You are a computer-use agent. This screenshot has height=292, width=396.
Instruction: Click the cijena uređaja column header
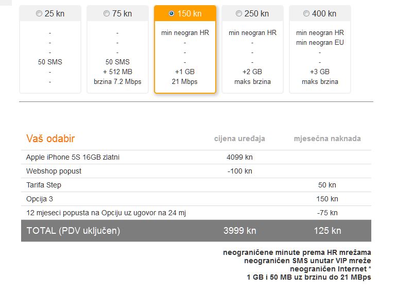tap(239, 139)
